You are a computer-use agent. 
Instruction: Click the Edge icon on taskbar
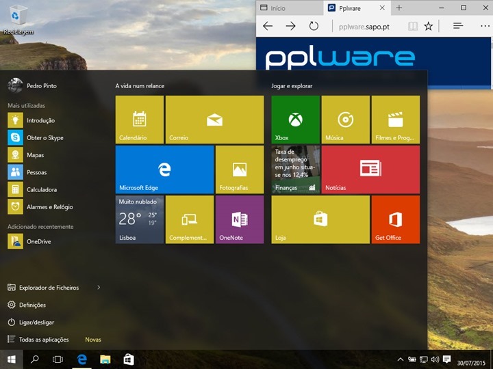[x=81, y=359]
